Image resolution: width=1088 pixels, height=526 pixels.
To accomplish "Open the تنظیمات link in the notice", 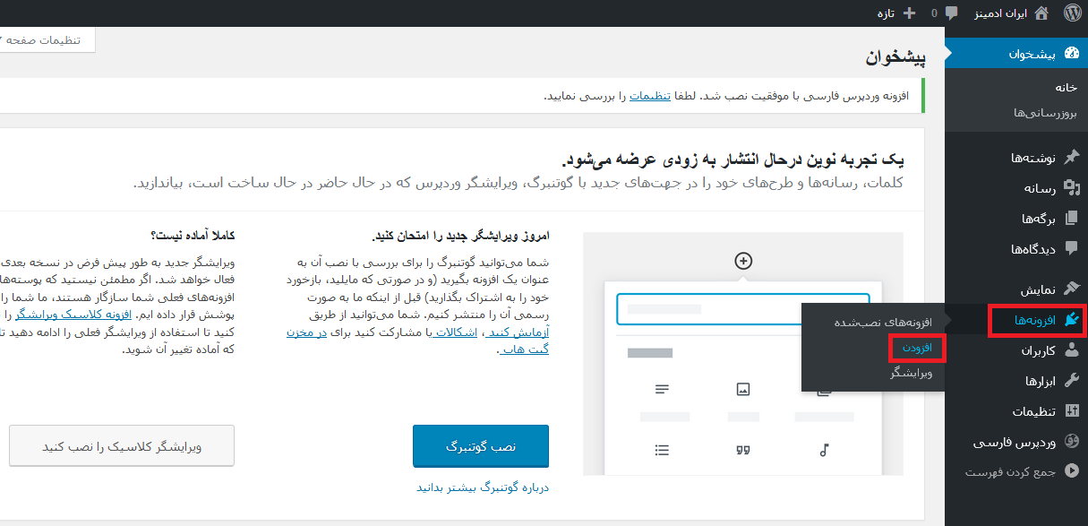I will pyautogui.click(x=652, y=96).
